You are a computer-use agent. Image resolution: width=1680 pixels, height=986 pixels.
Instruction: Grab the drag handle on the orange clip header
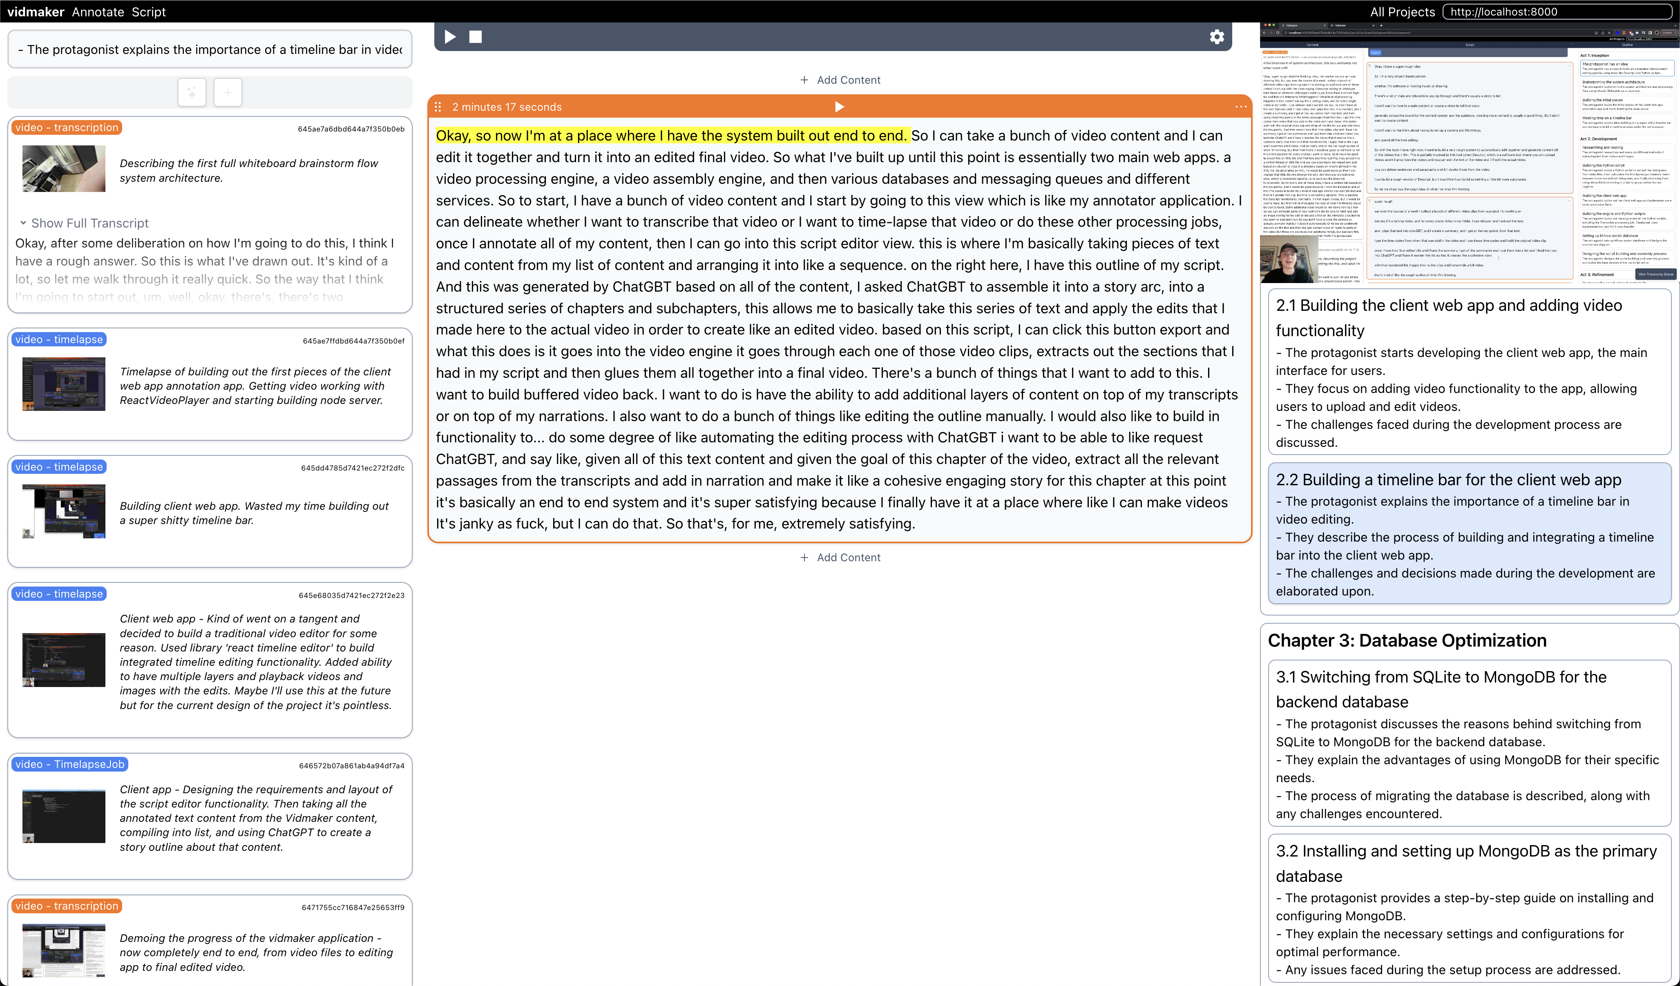click(438, 107)
